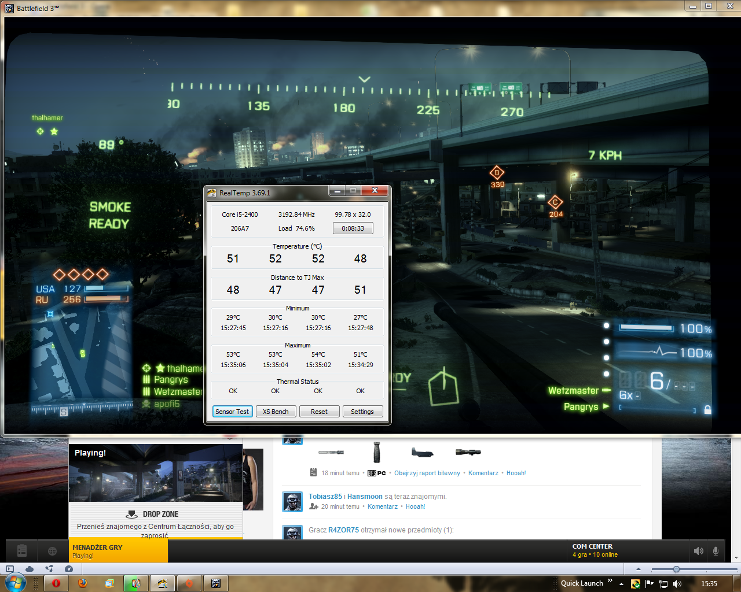The height and width of the screenshot is (592, 741).
Task: Click the flashlight scope item image
Action: point(468,452)
